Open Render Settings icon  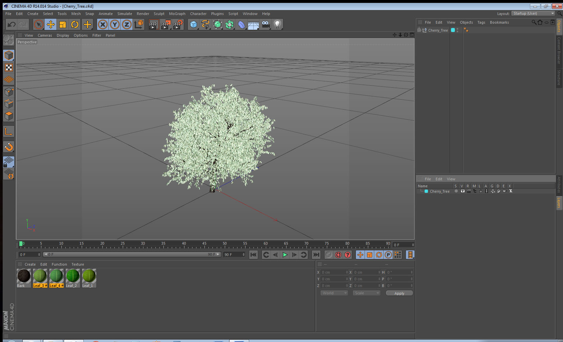click(178, 24)
